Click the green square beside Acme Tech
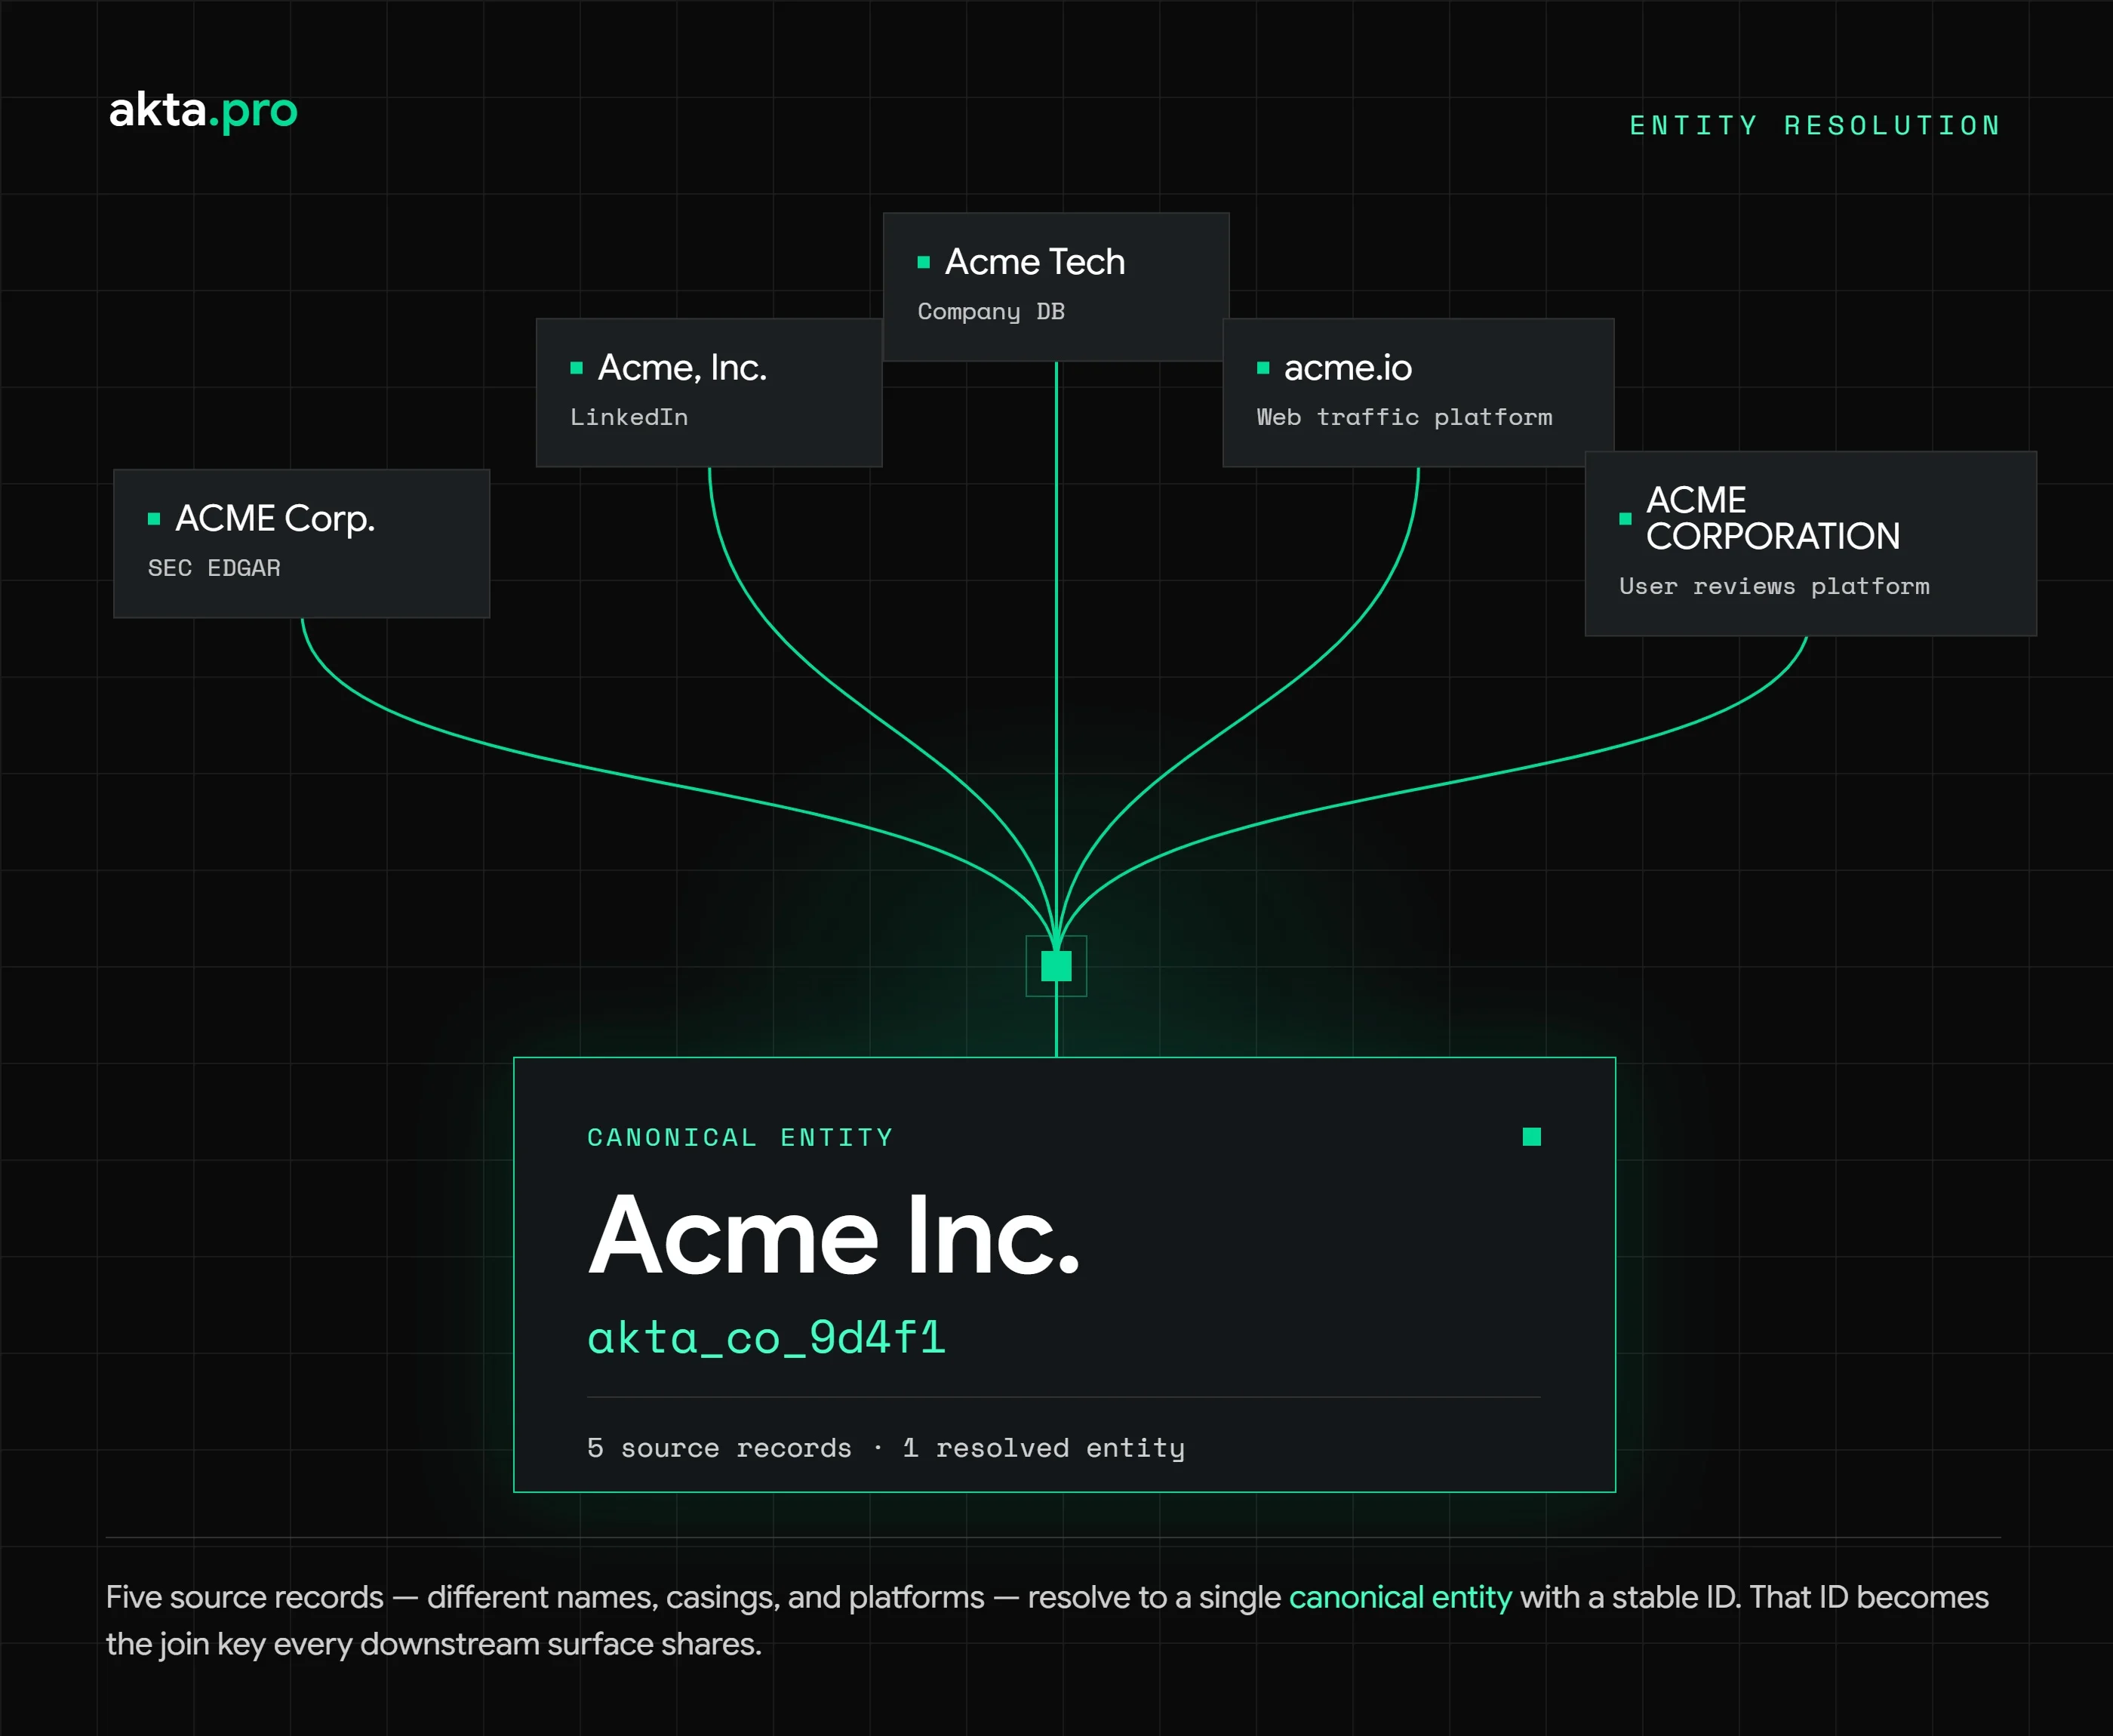Viewport: 2113px width, 1736px height. pyautogui.click(x=924, y=262)
